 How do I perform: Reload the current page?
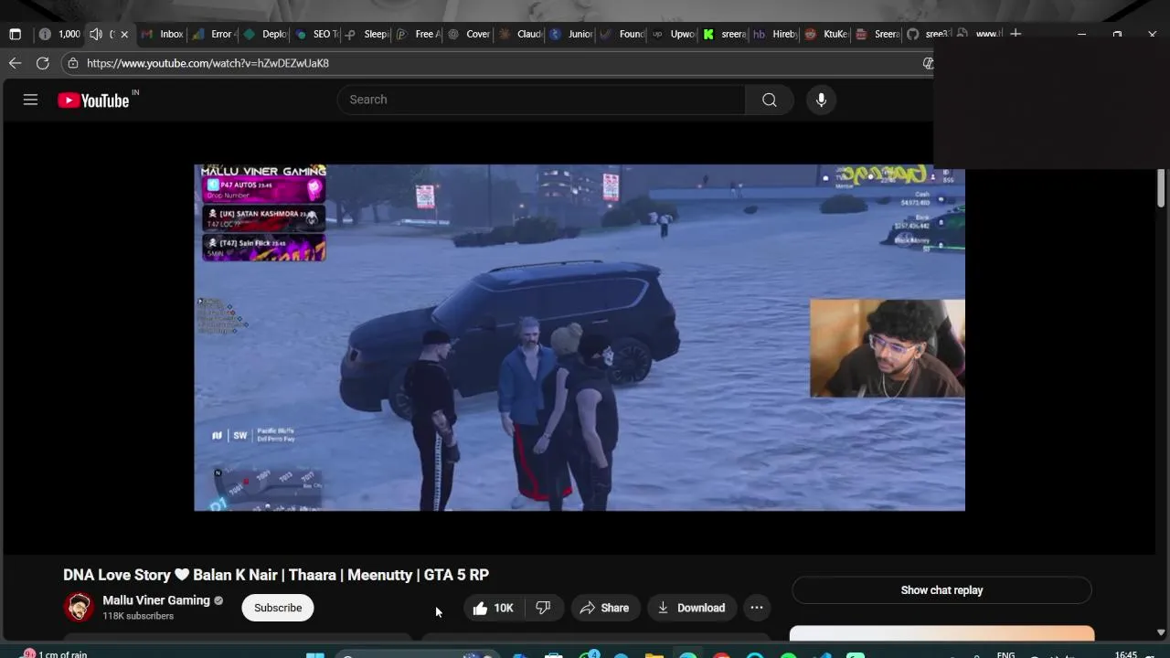(x=43, y=63)
